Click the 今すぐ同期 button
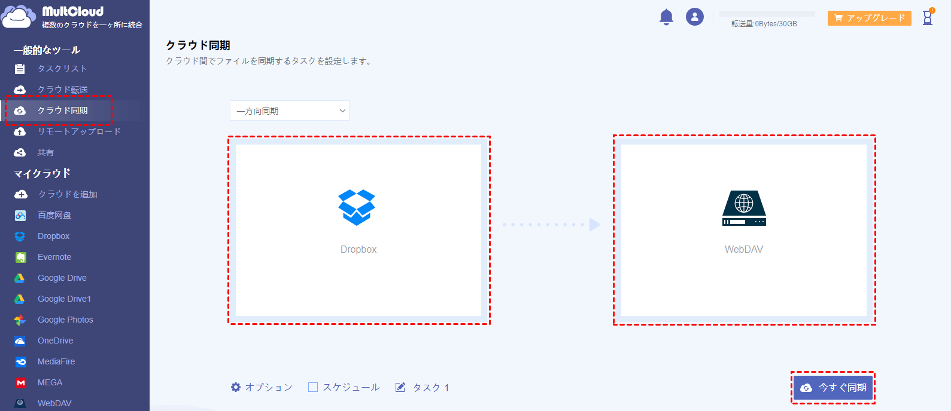The image size is (951, 411). (833, 388)
